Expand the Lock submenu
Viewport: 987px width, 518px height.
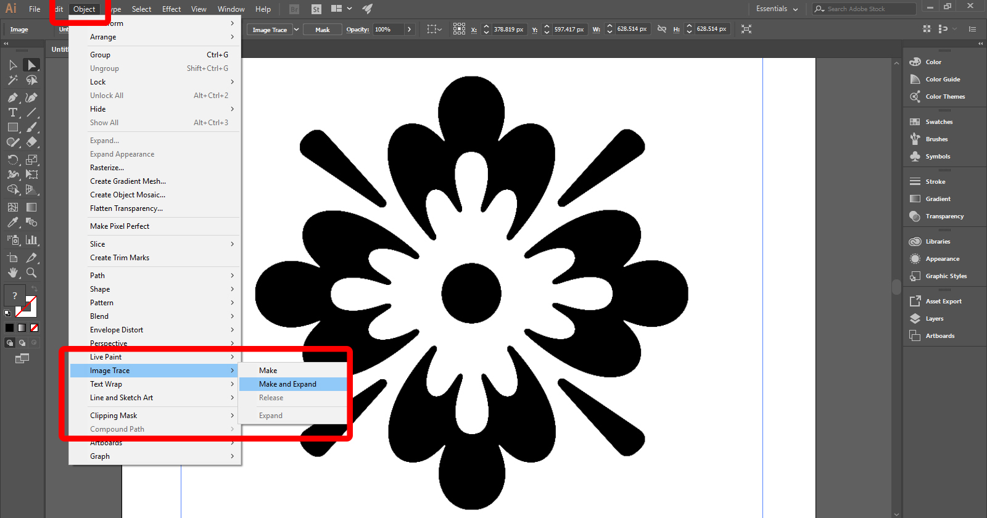(154, 82)
